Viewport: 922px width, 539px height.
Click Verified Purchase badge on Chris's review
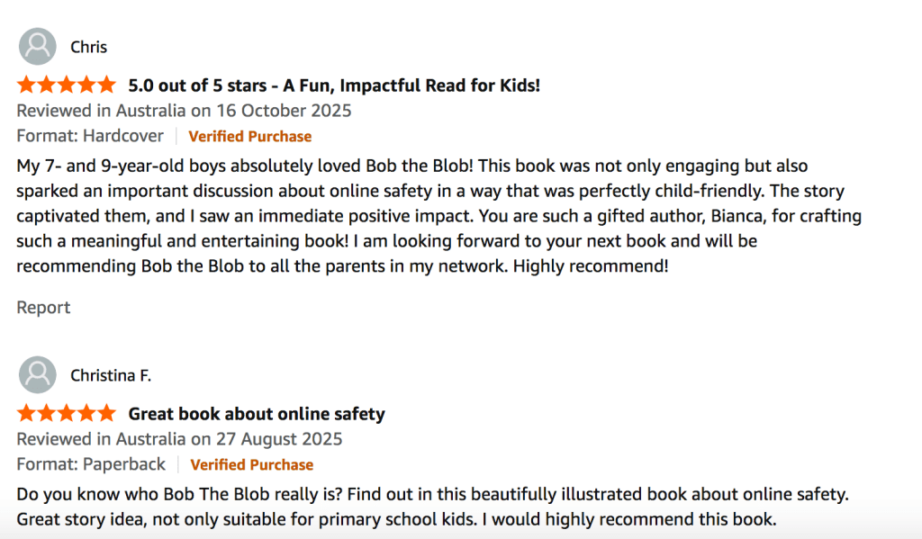coord(250,137)
